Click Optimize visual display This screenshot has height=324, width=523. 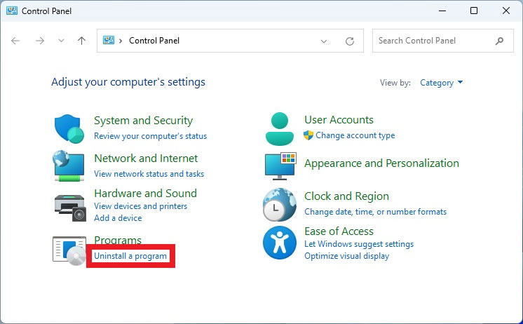pos(347,256)
